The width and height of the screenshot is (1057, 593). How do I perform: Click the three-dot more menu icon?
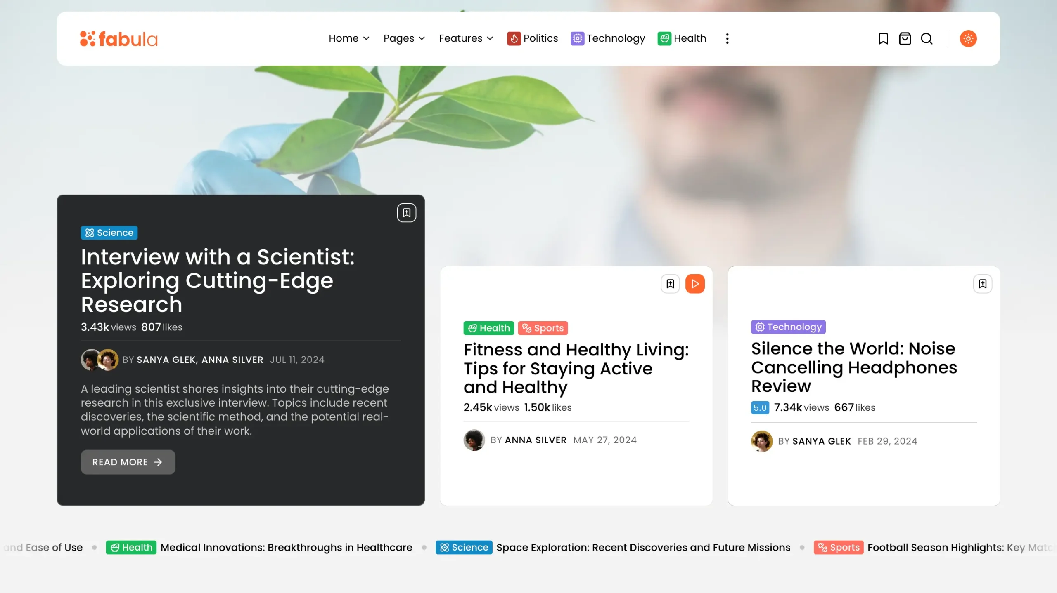pos(727,39)
